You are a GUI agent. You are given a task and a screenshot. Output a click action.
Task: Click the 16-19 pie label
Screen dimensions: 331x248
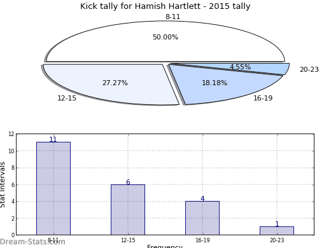coord(263,98)
